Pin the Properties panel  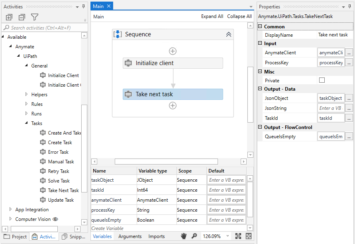pos(350,6)
